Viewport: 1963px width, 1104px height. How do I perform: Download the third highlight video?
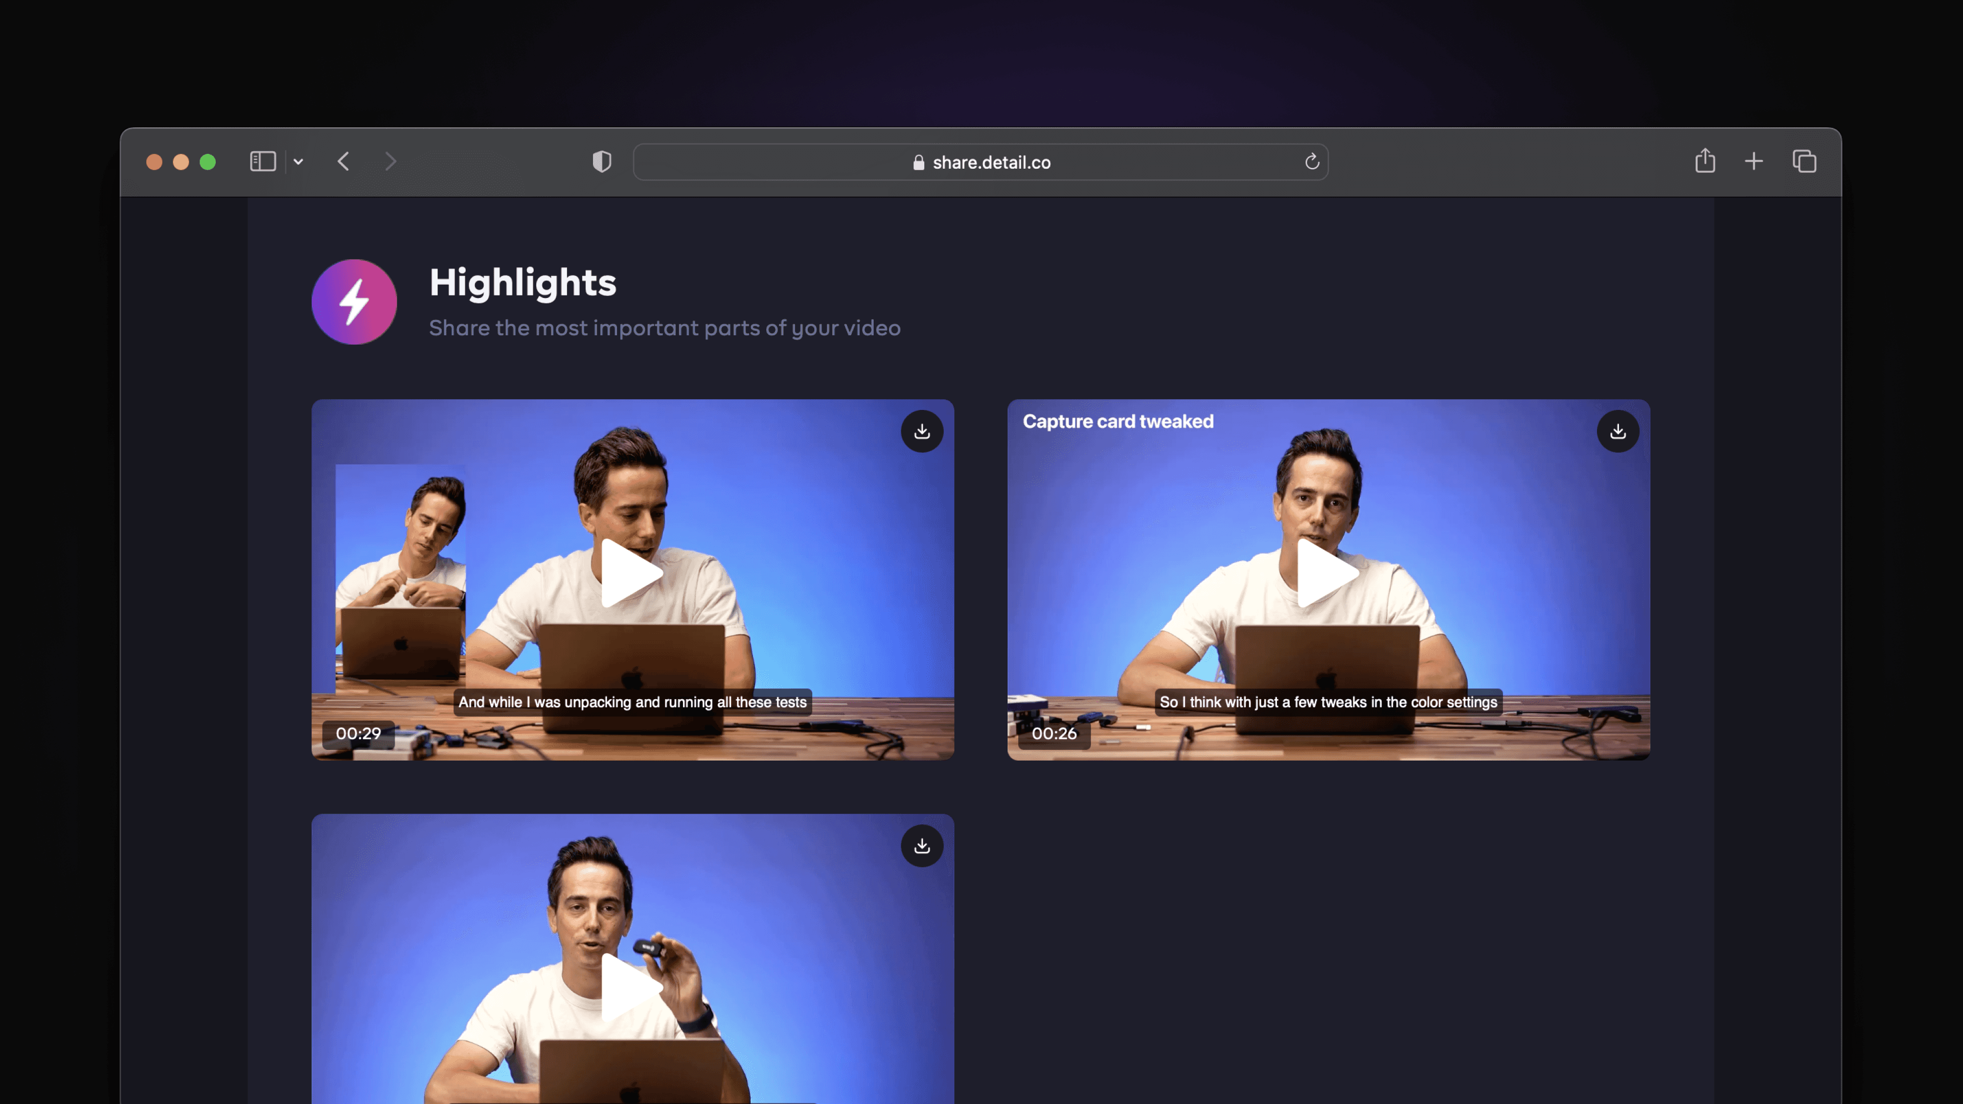pos(922,846)
